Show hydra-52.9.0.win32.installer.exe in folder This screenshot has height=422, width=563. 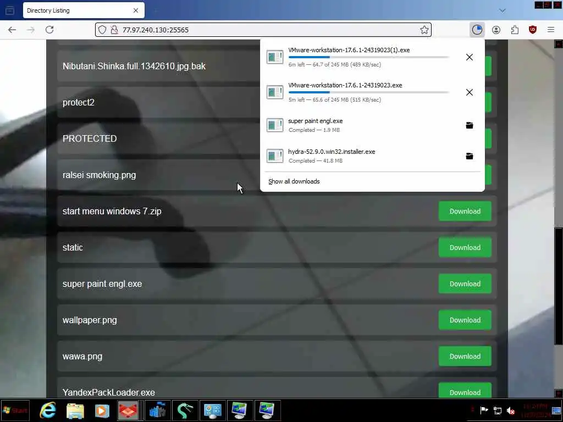click(470, 156)
